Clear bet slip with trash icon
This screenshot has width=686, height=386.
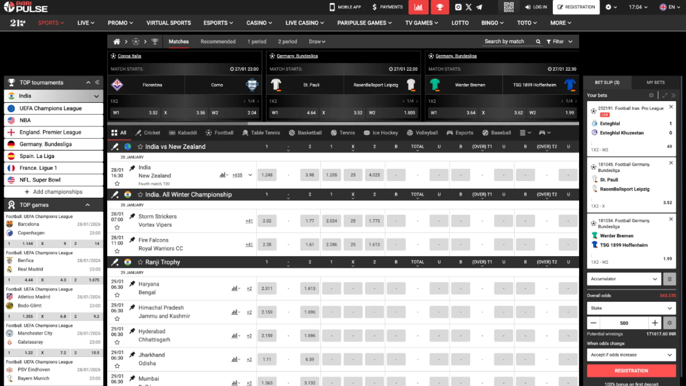[x=670, y=279]
